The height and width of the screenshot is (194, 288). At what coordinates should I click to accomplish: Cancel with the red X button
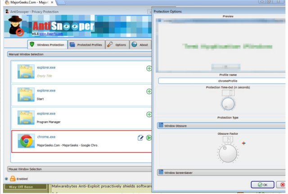coord(281,185)
